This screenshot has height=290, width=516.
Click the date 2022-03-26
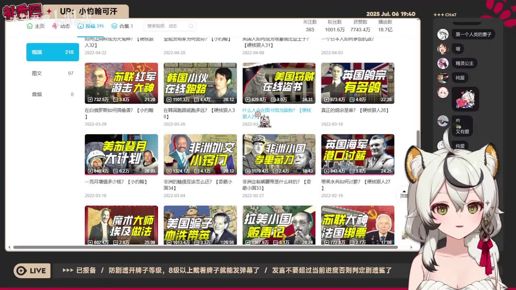pyautogui.click(x=175, y=124)
